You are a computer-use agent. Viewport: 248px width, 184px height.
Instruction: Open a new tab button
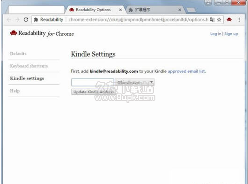(x=191, y=10)
